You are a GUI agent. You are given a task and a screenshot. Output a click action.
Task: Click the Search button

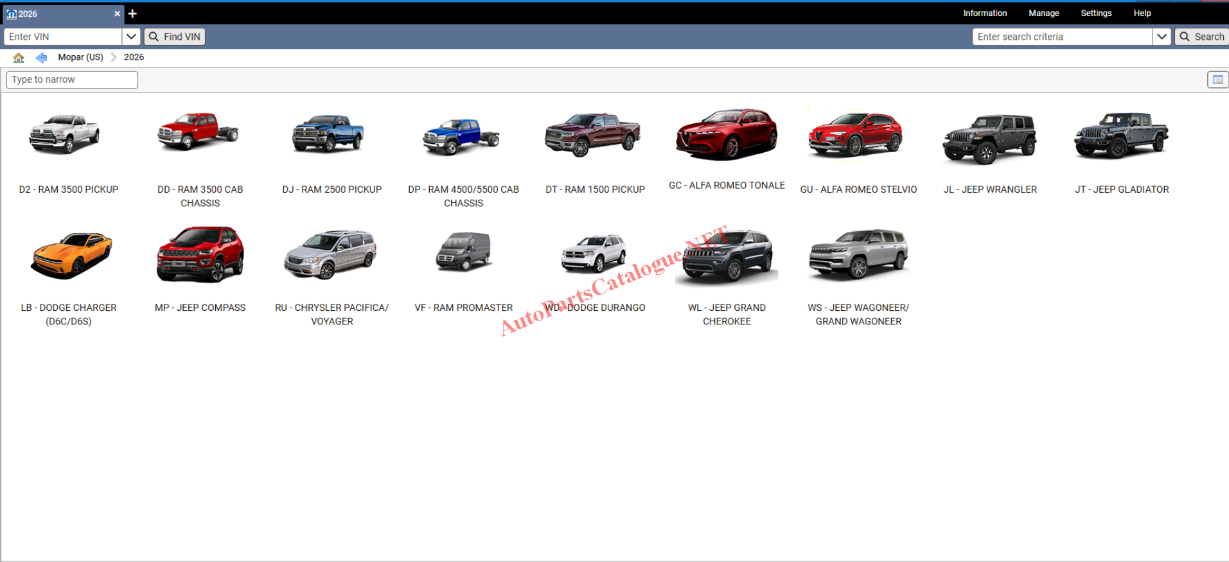pyautogui.click(x=1202, y=37)
